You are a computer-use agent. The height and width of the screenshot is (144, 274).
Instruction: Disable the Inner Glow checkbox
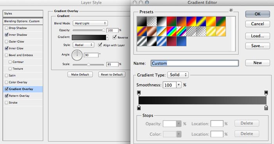[7, 48]
